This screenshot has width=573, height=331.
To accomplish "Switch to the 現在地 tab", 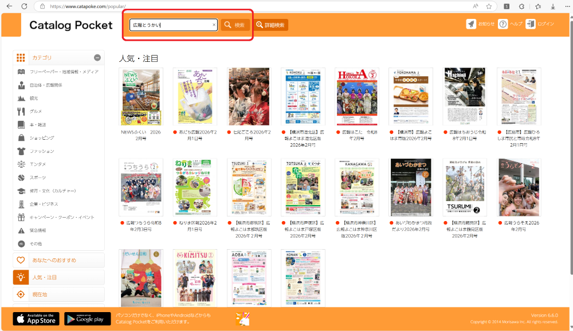I will (x=58, y=294).
